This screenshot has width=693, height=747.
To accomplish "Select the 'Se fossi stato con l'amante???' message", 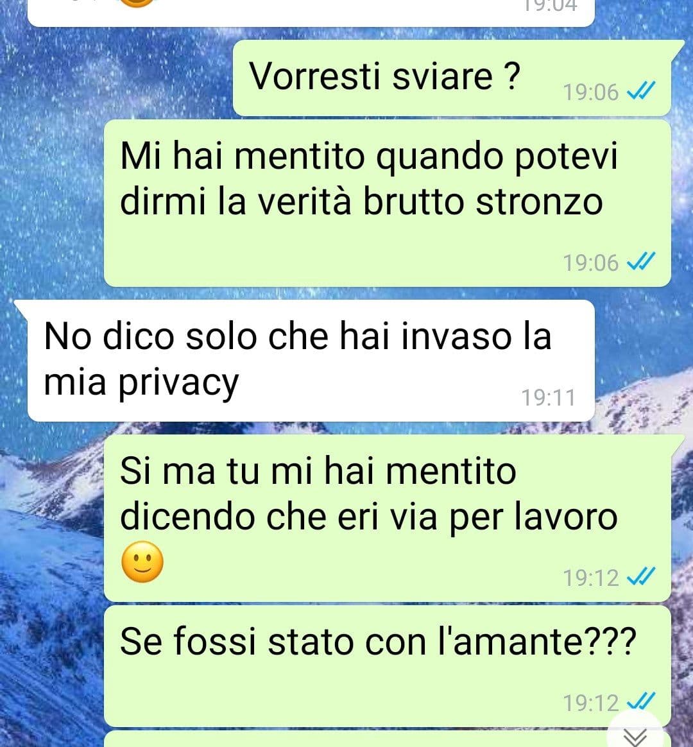I will (x=387, y=666).
